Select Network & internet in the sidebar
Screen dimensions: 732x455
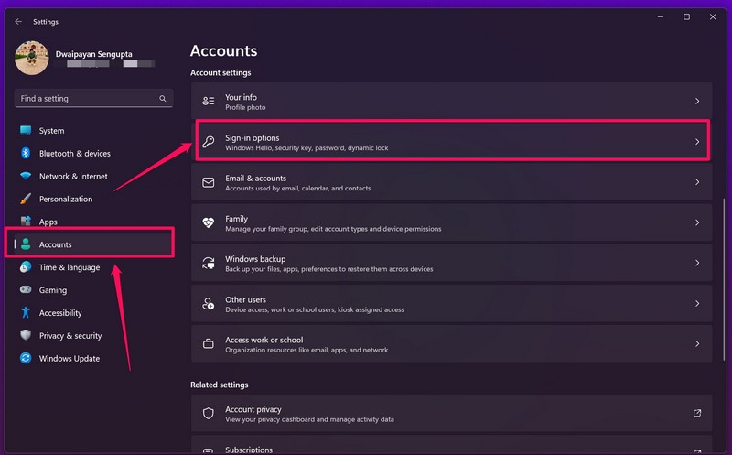(73, 177)
